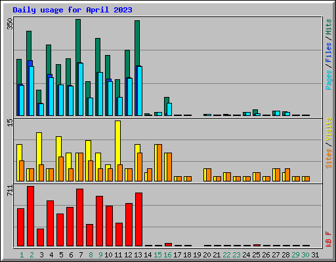This screenshot has width=336, height=262.
Task: Select the cyan pages bar for day 2
Action: [x=31, y=91]
